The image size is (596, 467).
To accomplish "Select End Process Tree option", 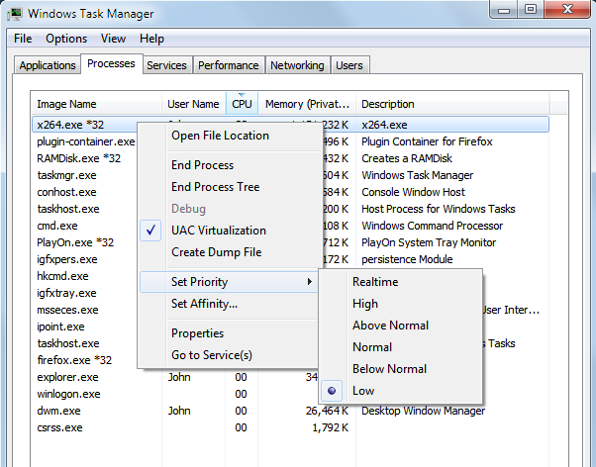I will [215, 187].
